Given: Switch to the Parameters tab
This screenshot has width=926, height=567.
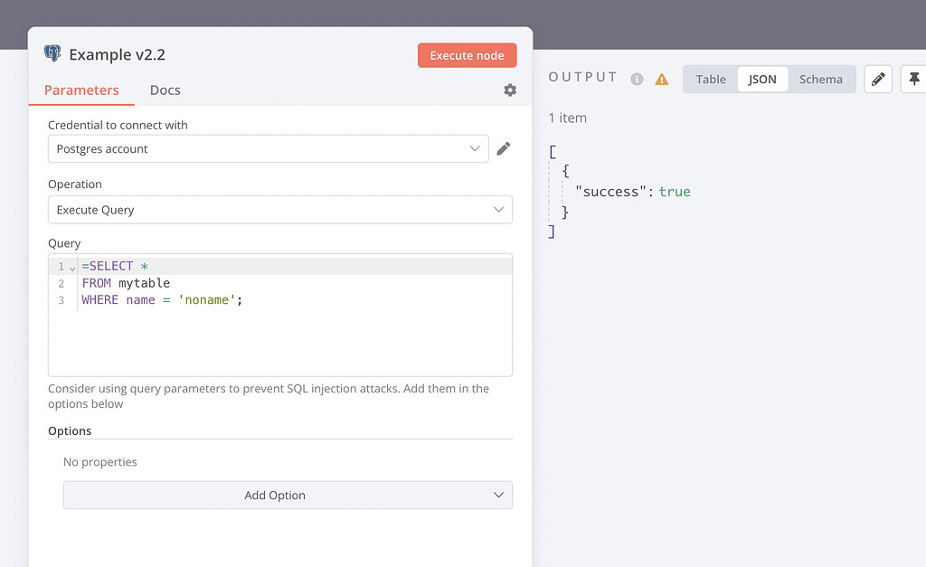Looking at the screenshot, I should (x=81, y=90).
